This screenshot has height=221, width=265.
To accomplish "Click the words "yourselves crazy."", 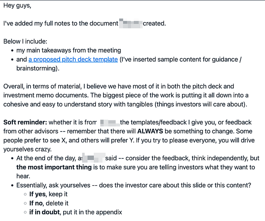I will coord(27,149).
